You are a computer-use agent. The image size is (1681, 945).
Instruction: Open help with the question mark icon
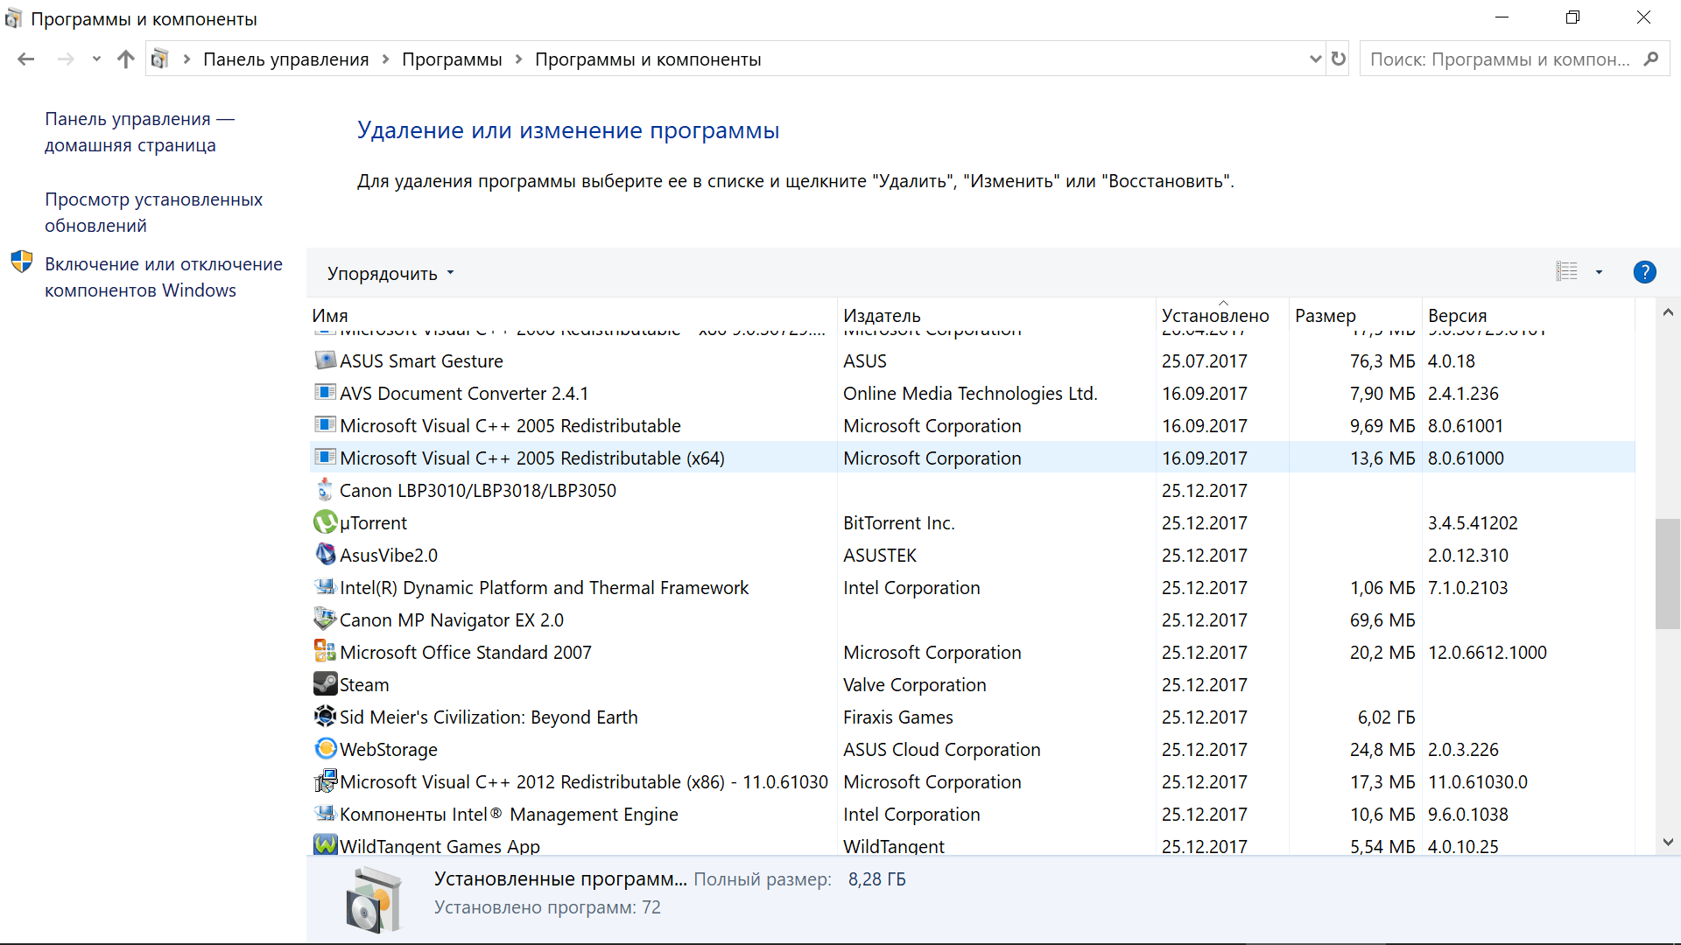(1644, 272)
